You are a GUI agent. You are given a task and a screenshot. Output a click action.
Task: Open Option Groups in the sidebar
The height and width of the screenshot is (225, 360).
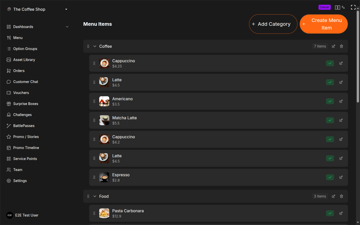[x=25, y=49]
